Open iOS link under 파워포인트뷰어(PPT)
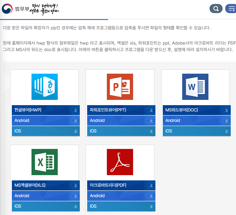Viewport: 236px width, 215px height. pos(121,131)
